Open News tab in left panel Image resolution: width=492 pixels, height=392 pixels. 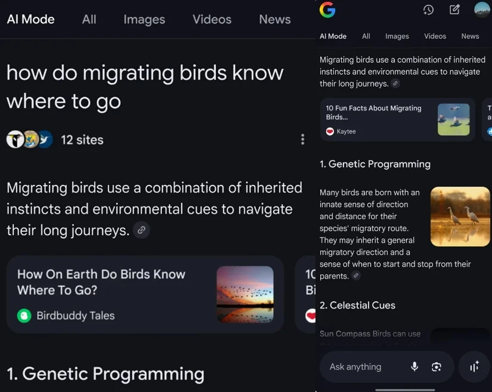pyautogui.click(x=275, y=20)
